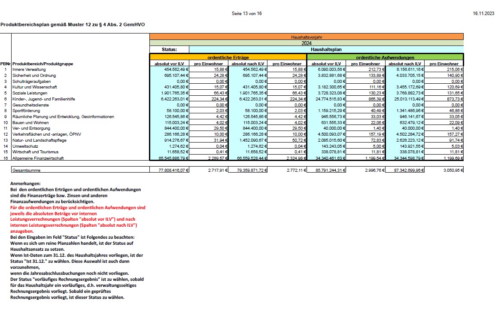Select the 2024 year cell
The image size is (495, 310).
(x=306, y=43)
